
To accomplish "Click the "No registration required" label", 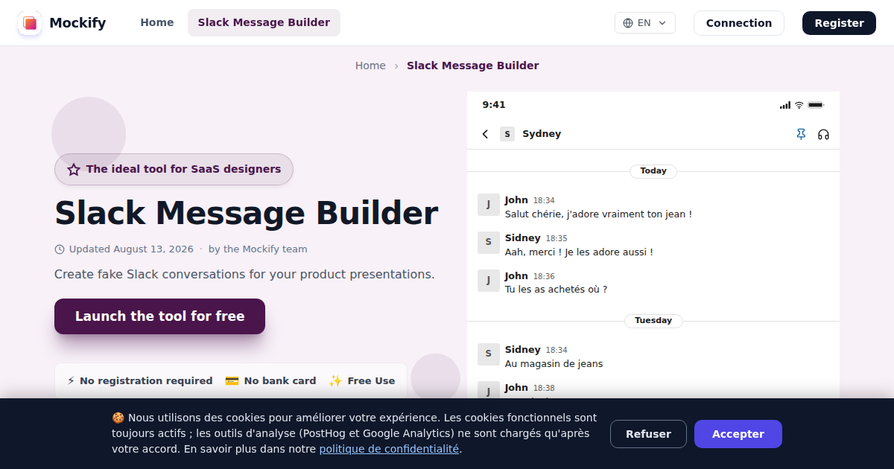I will (x=146, y=380).
